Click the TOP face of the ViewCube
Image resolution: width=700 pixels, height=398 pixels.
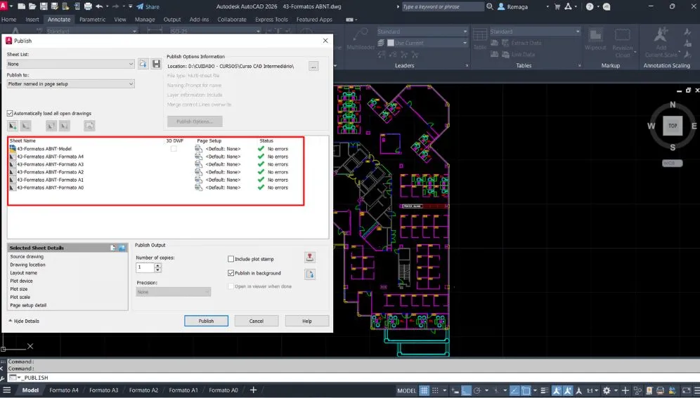tap(673, 126)
